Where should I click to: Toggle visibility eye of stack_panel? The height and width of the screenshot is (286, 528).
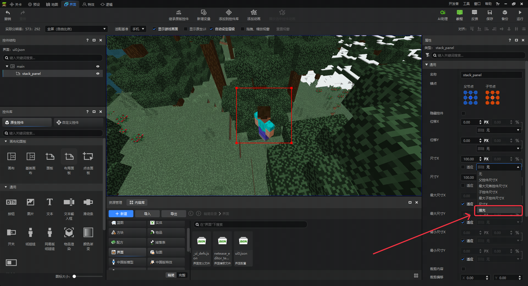coord(98,73)
